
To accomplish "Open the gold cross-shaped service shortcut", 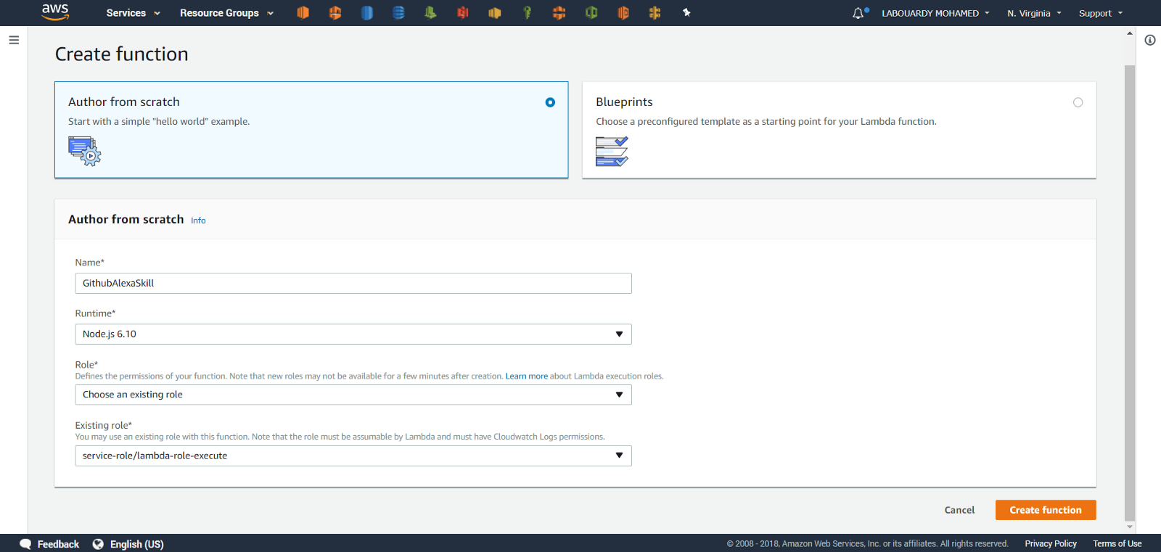I will (655, 13).
